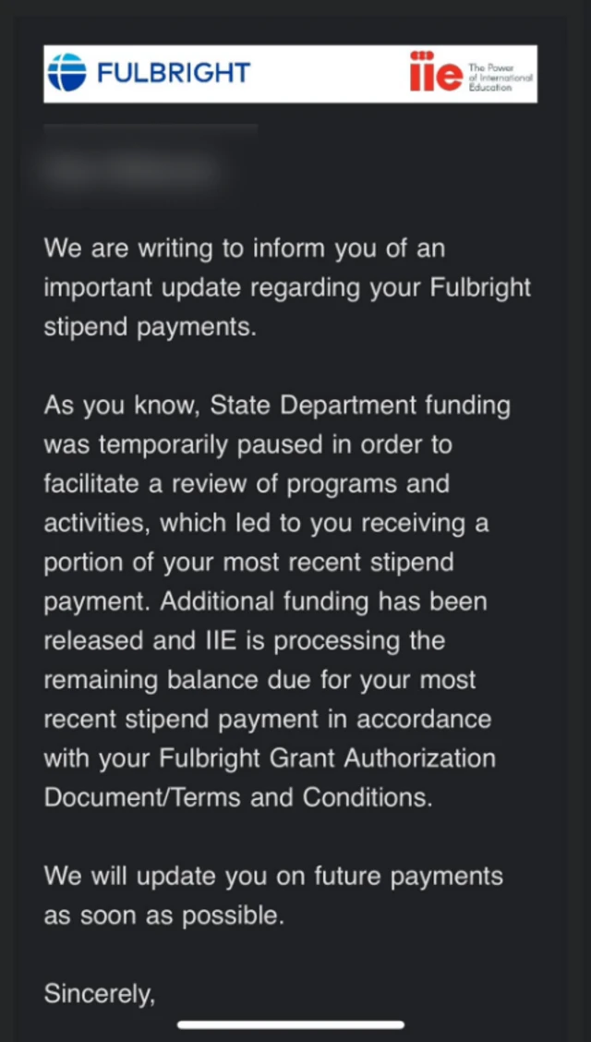
Task: Tap 'The Power of International Education' tagline
Action: [501, 78]
